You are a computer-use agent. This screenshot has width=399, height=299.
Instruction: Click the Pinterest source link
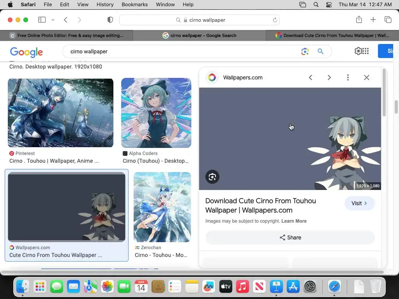point(22,153)
